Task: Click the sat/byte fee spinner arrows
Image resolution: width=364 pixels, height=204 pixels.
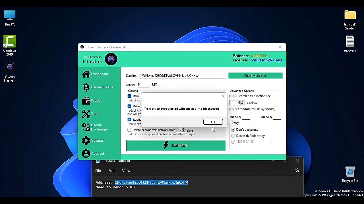Action: click(242, 103)
